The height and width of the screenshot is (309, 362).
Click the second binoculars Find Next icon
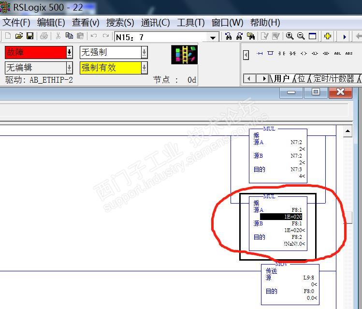[x=239, y=36]
